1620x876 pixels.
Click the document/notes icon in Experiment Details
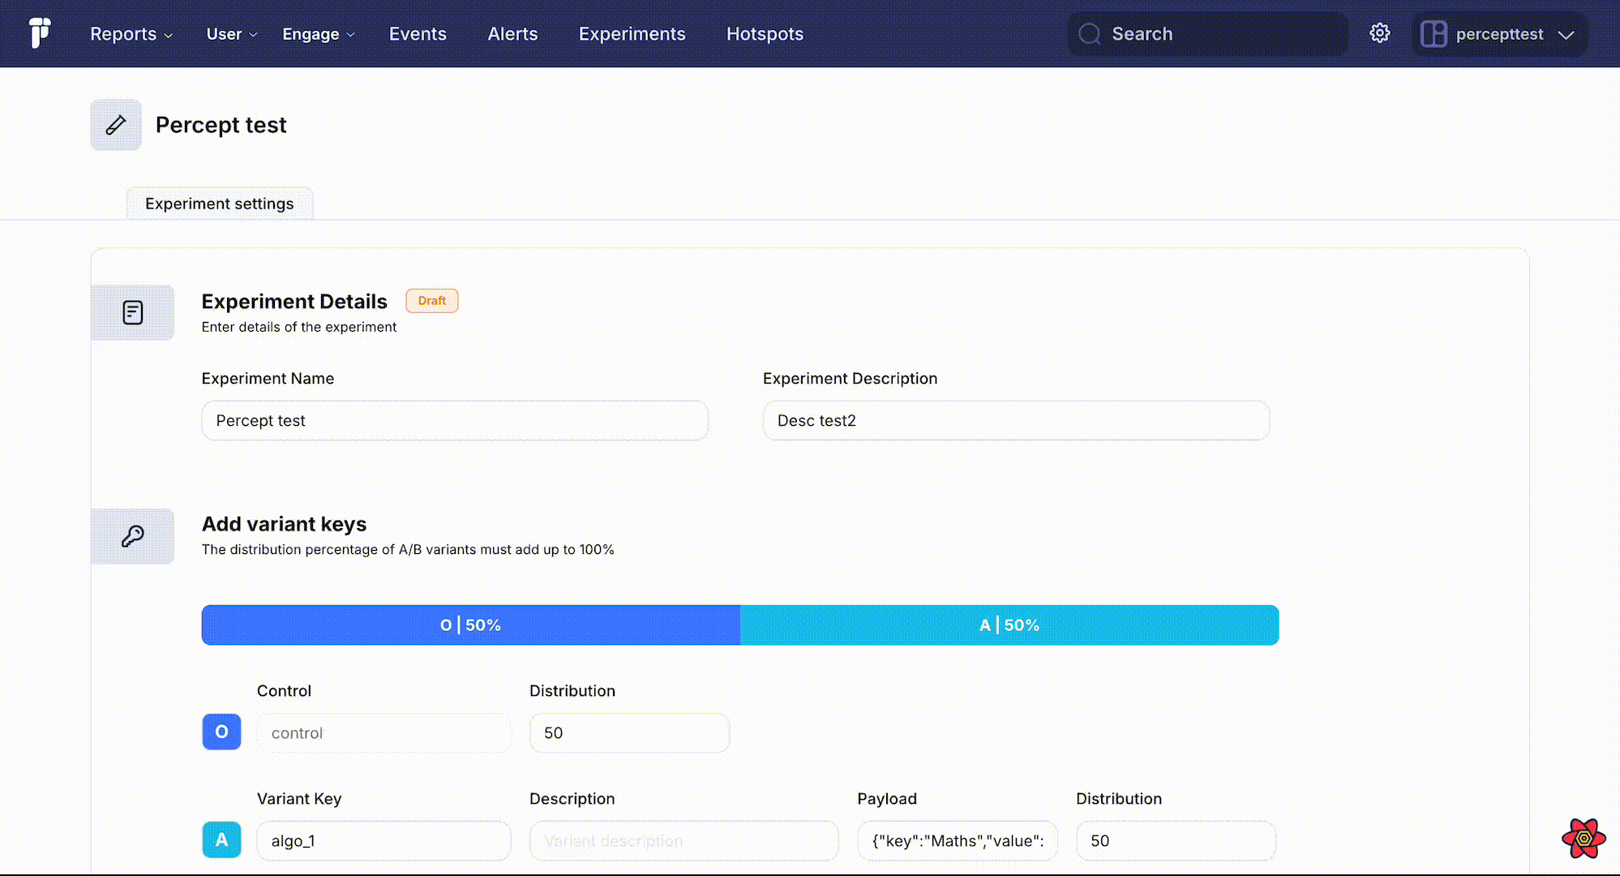pos(131,311)
